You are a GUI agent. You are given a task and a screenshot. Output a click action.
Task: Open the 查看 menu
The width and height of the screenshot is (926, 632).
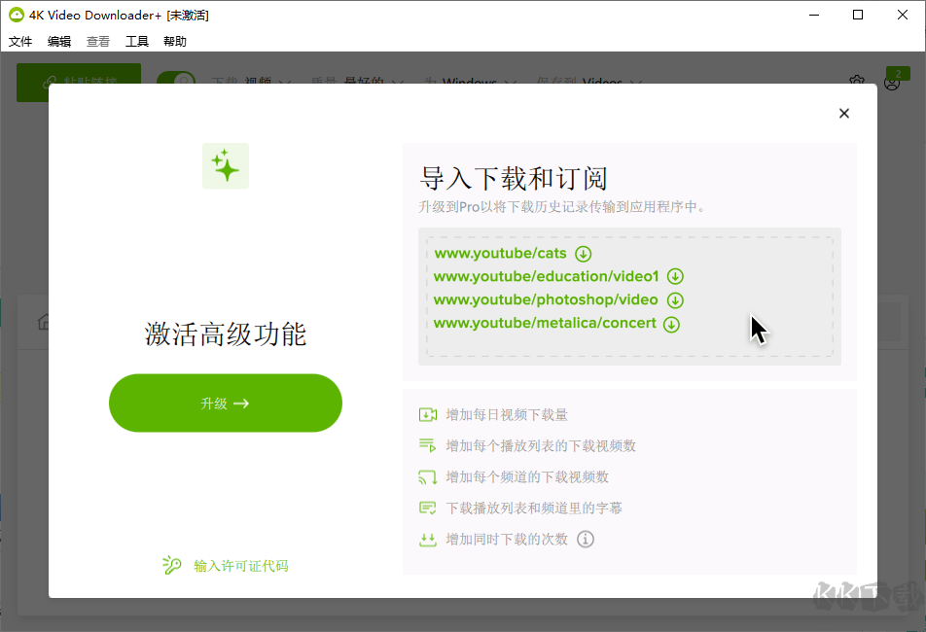(98, 41)
